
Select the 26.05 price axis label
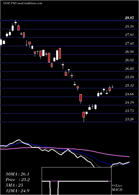coord(130,69)
